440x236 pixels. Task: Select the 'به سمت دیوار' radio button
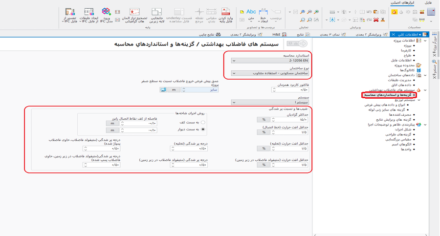tap(203, 129)
